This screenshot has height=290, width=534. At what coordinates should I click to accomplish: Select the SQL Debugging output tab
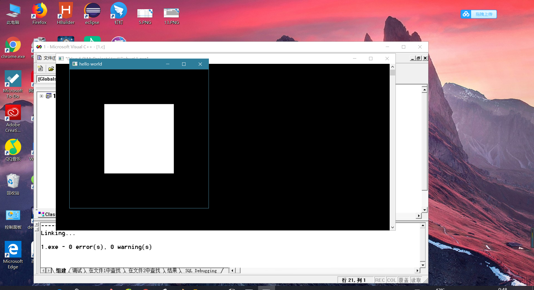(x=201, y=271)
